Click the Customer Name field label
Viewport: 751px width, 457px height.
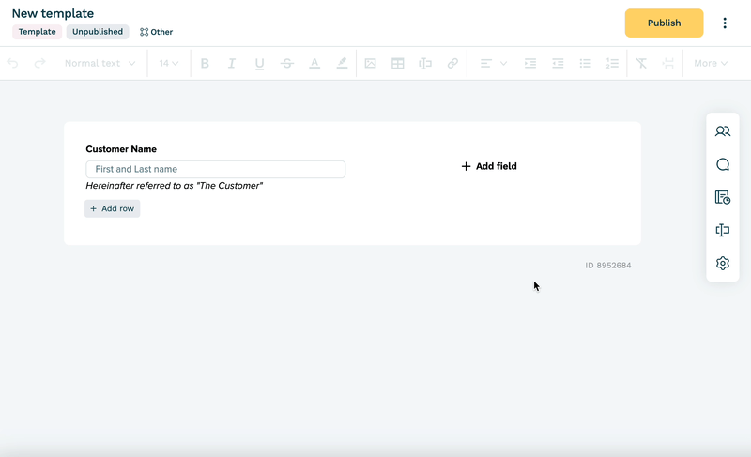coord(121,149)
